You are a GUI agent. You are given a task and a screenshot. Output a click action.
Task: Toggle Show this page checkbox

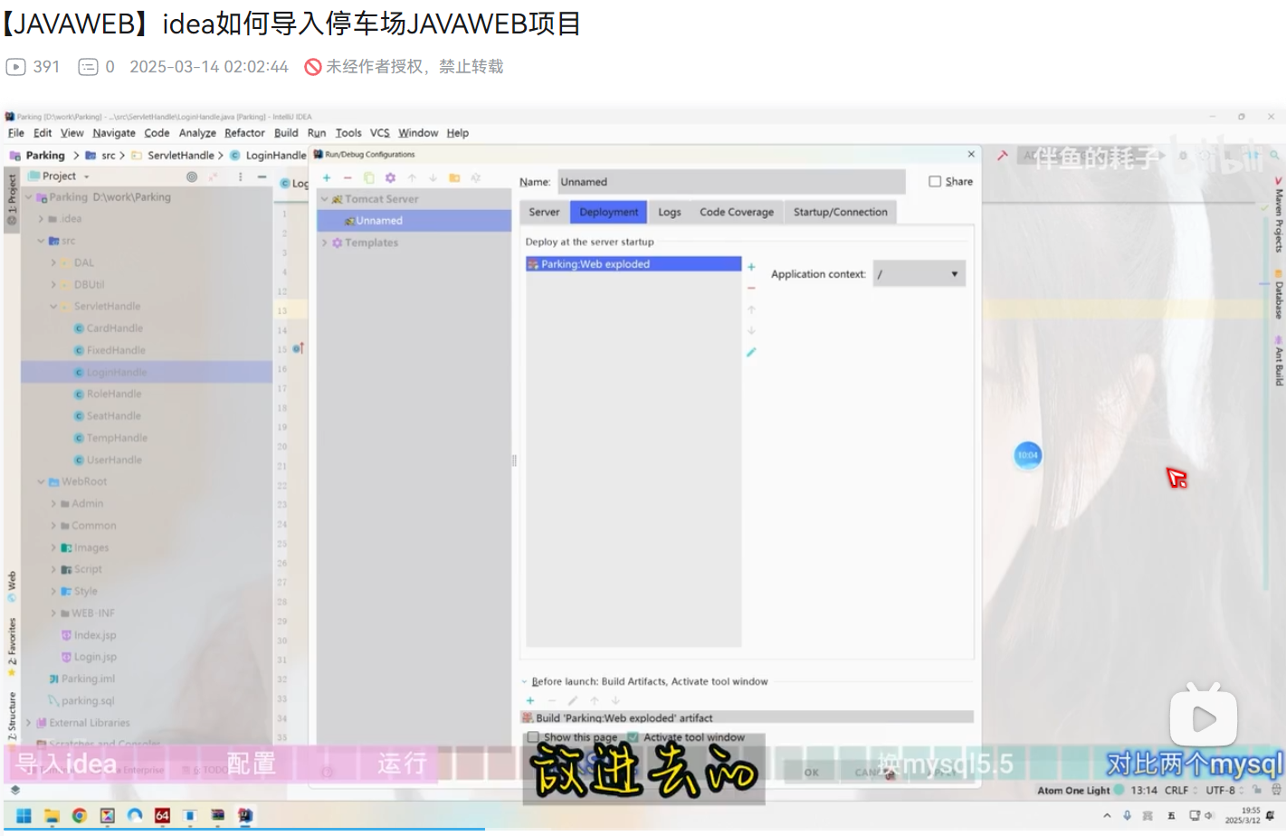[x=533, y=737]
